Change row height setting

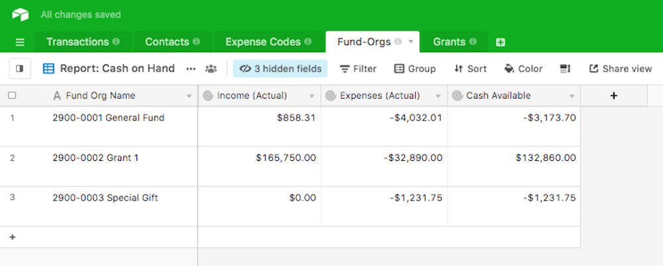[566, 69]
